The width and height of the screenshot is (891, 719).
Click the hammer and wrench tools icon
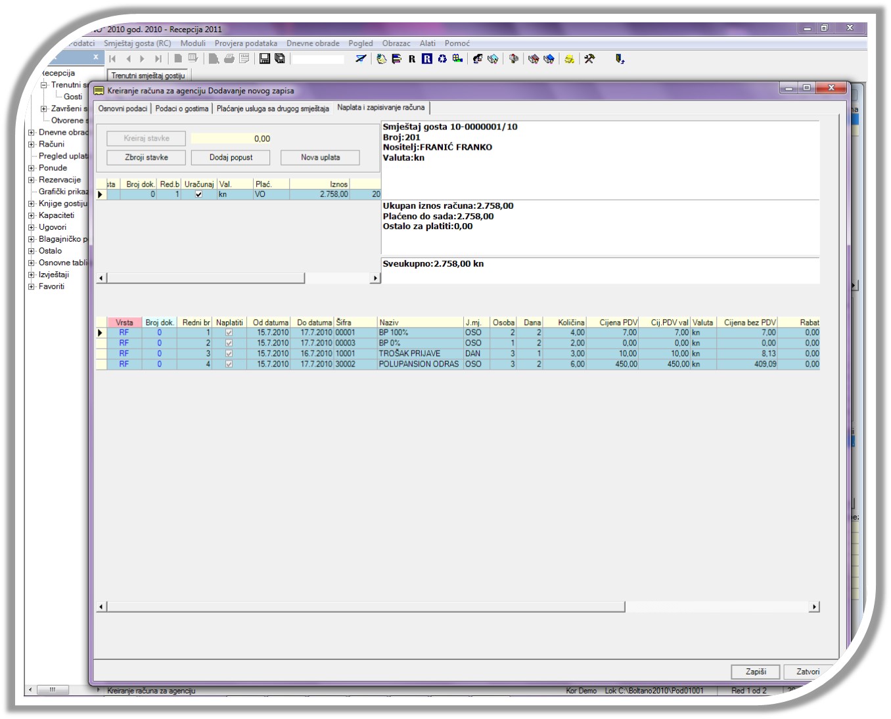tap(589, 59)
